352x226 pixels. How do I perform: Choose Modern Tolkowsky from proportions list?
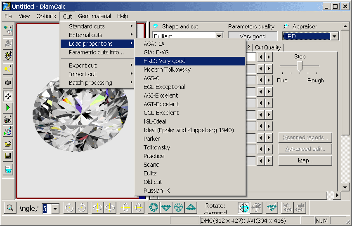167,70
